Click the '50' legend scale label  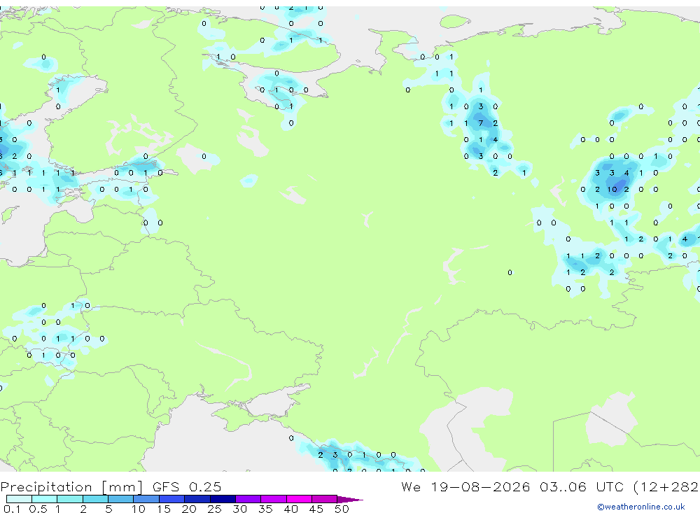click(x=342, y=509)
